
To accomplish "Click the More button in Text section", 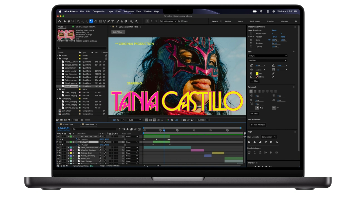I will (254, 81).
